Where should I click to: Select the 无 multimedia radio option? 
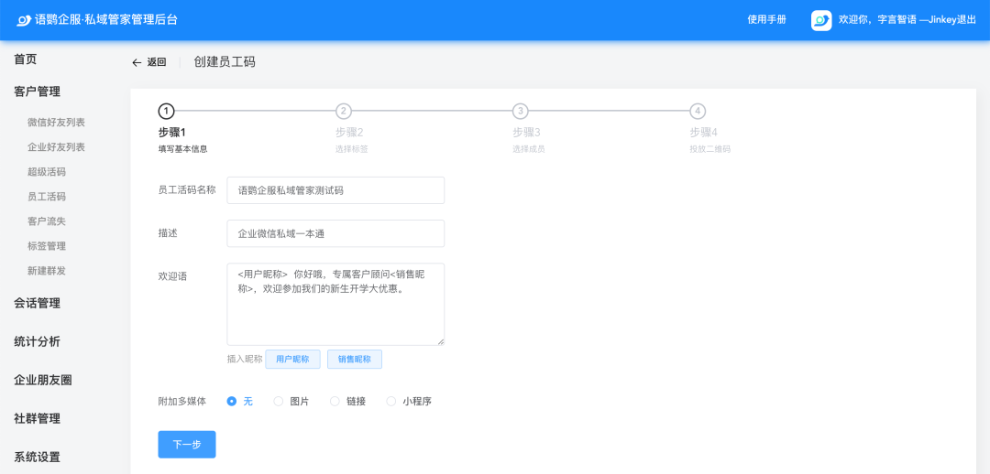[x=232, y=401]
